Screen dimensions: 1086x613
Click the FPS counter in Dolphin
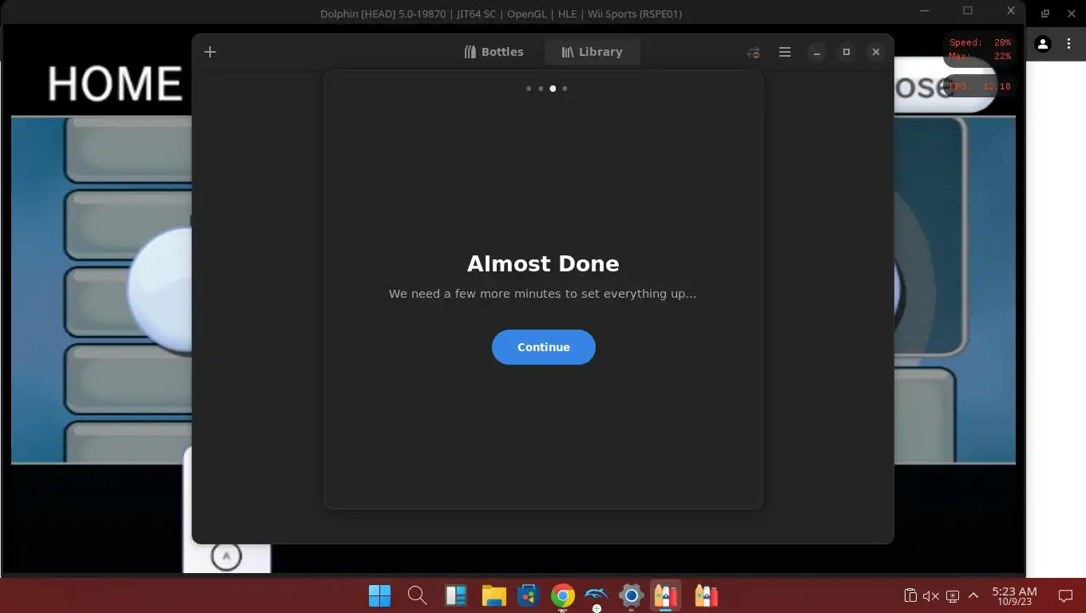pos(980,86)
